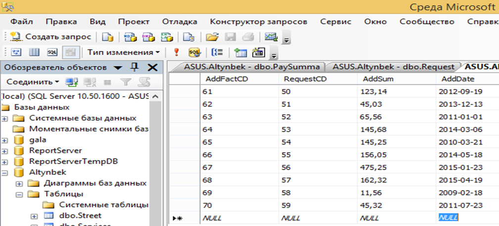Collapse the Таблицы folder node

[x=20, y=194]
